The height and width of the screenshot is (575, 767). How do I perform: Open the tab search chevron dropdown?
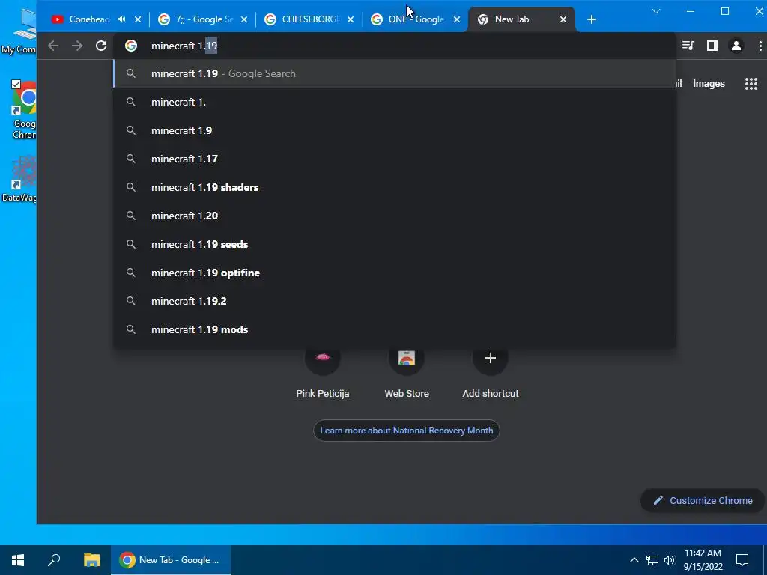[656, 11]
